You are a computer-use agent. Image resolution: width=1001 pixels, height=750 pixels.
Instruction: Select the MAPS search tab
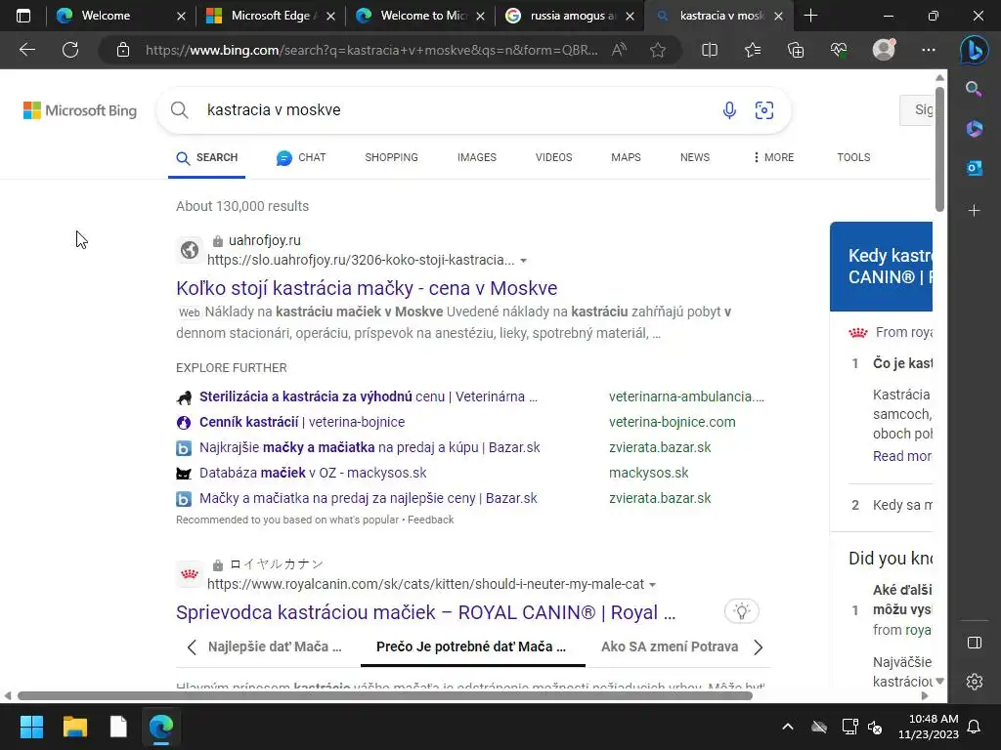(x=626, y=157)
